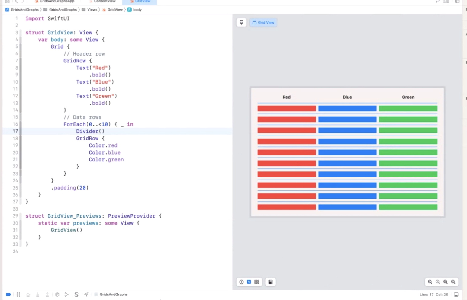467x300 pixels.
Task: Click Text("Red") in the code
Action: point(93,68)
